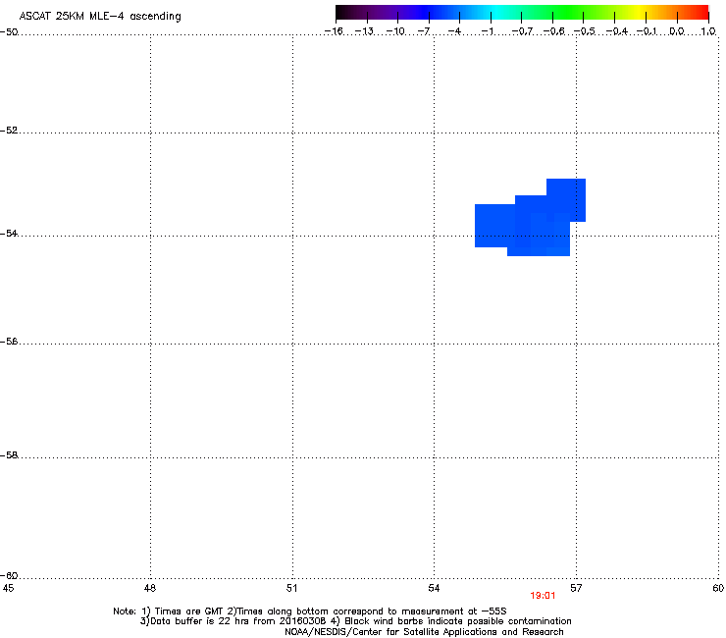This screenshot has width=726, height=638.
Task: Click longitude label 57 on the axis
Action: (x=576, y=588)
